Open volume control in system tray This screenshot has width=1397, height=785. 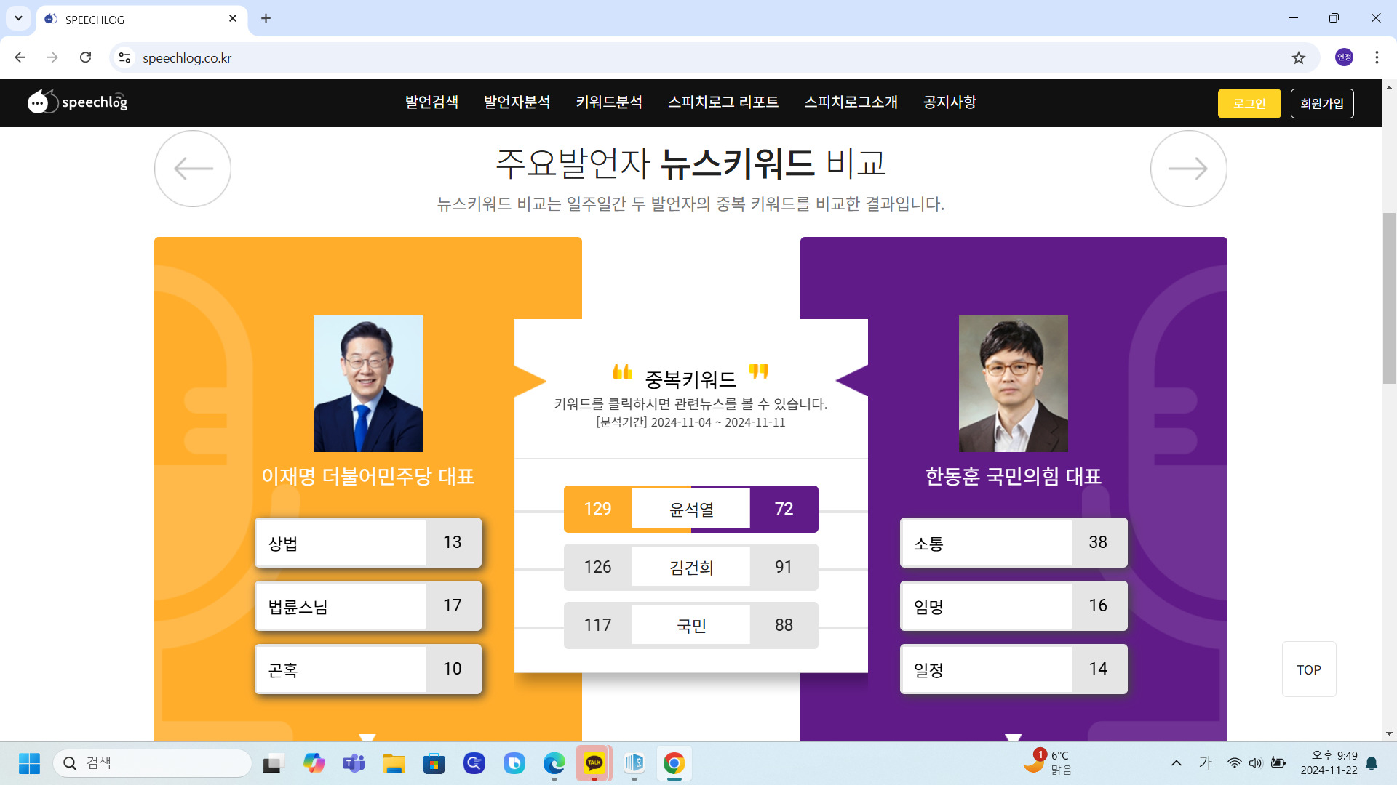click(1255, 763)
